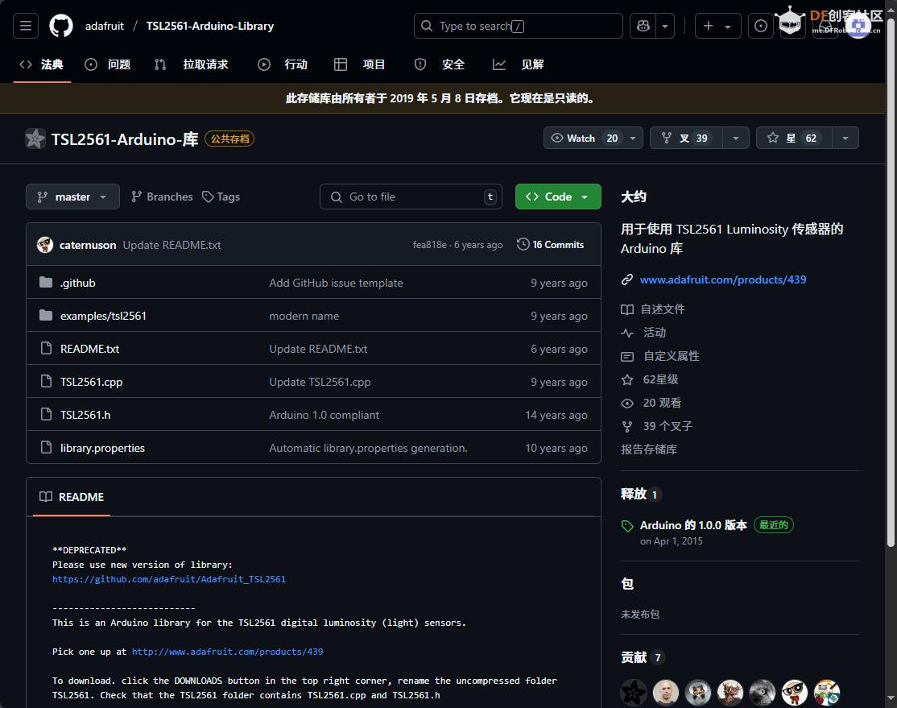
Task: Switch to the 法典 code tab
Action: click(42, 64)
